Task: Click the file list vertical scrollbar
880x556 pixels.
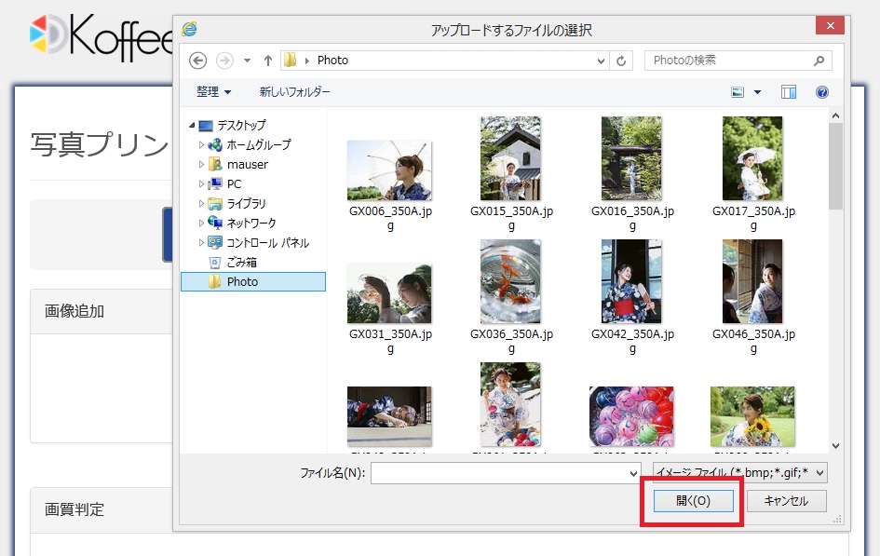Action: coord(835,279)
